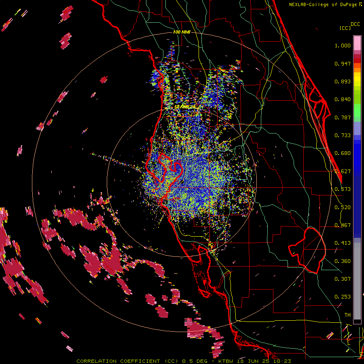Screen dimensions: 364x364
Task: Click the NEXLAB-College of DuPage credit text
Action: [324, 4]
